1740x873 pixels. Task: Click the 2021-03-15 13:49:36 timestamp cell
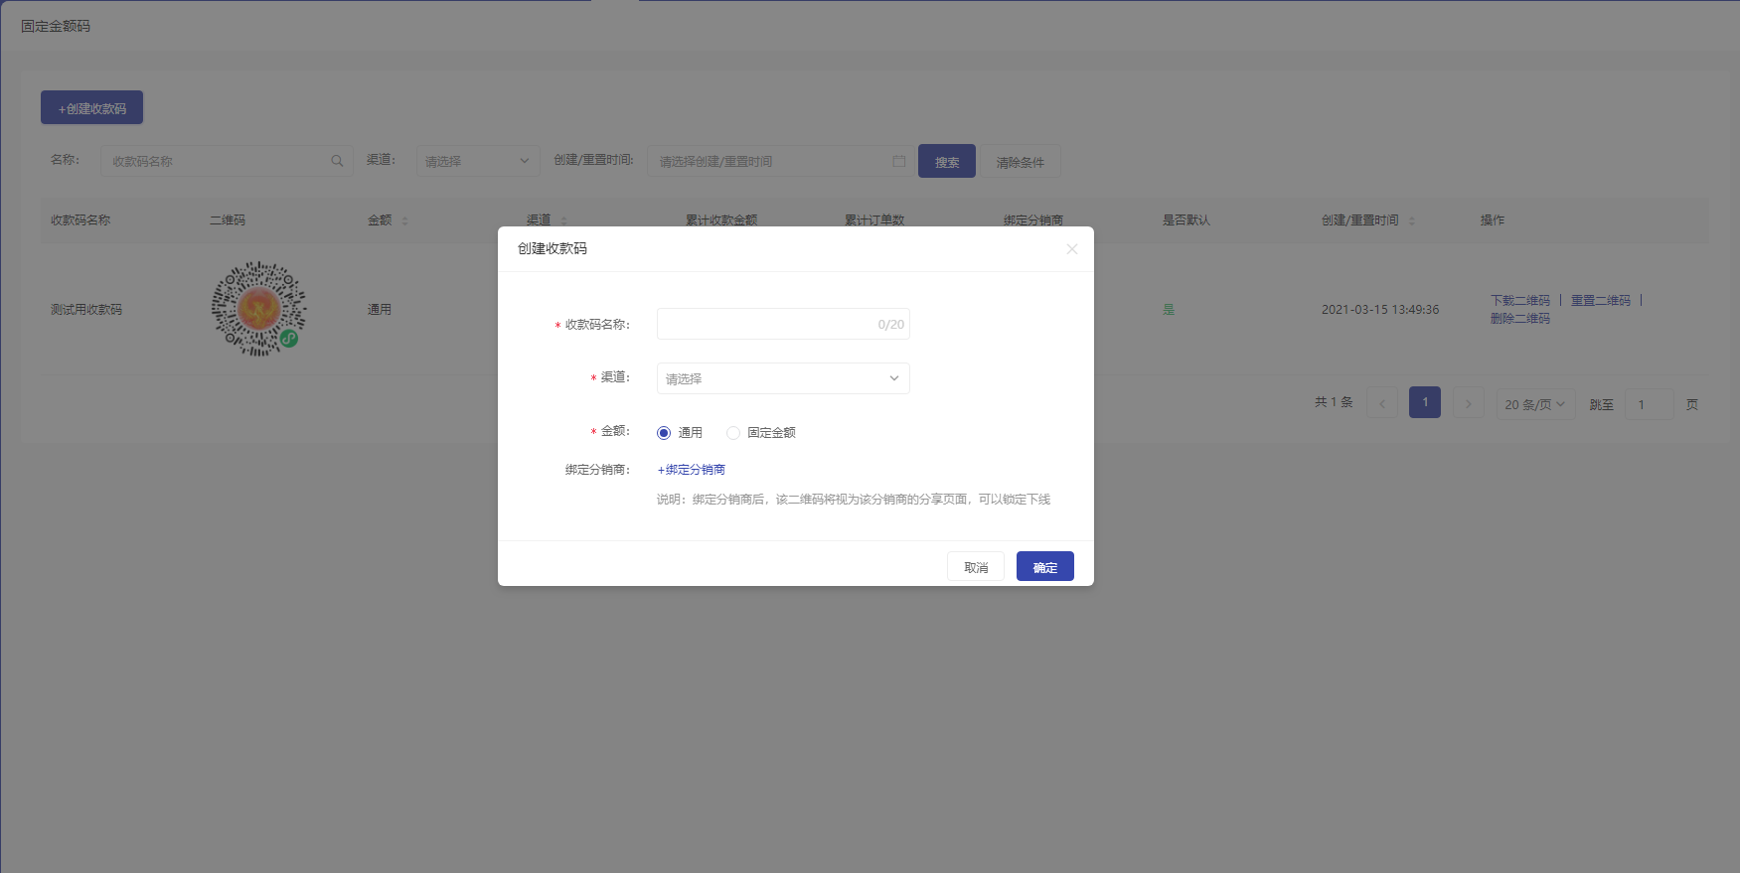1380,310
